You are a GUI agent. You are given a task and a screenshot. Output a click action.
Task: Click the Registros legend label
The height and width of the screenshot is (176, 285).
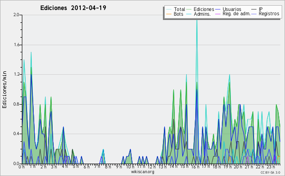[269, 14]
